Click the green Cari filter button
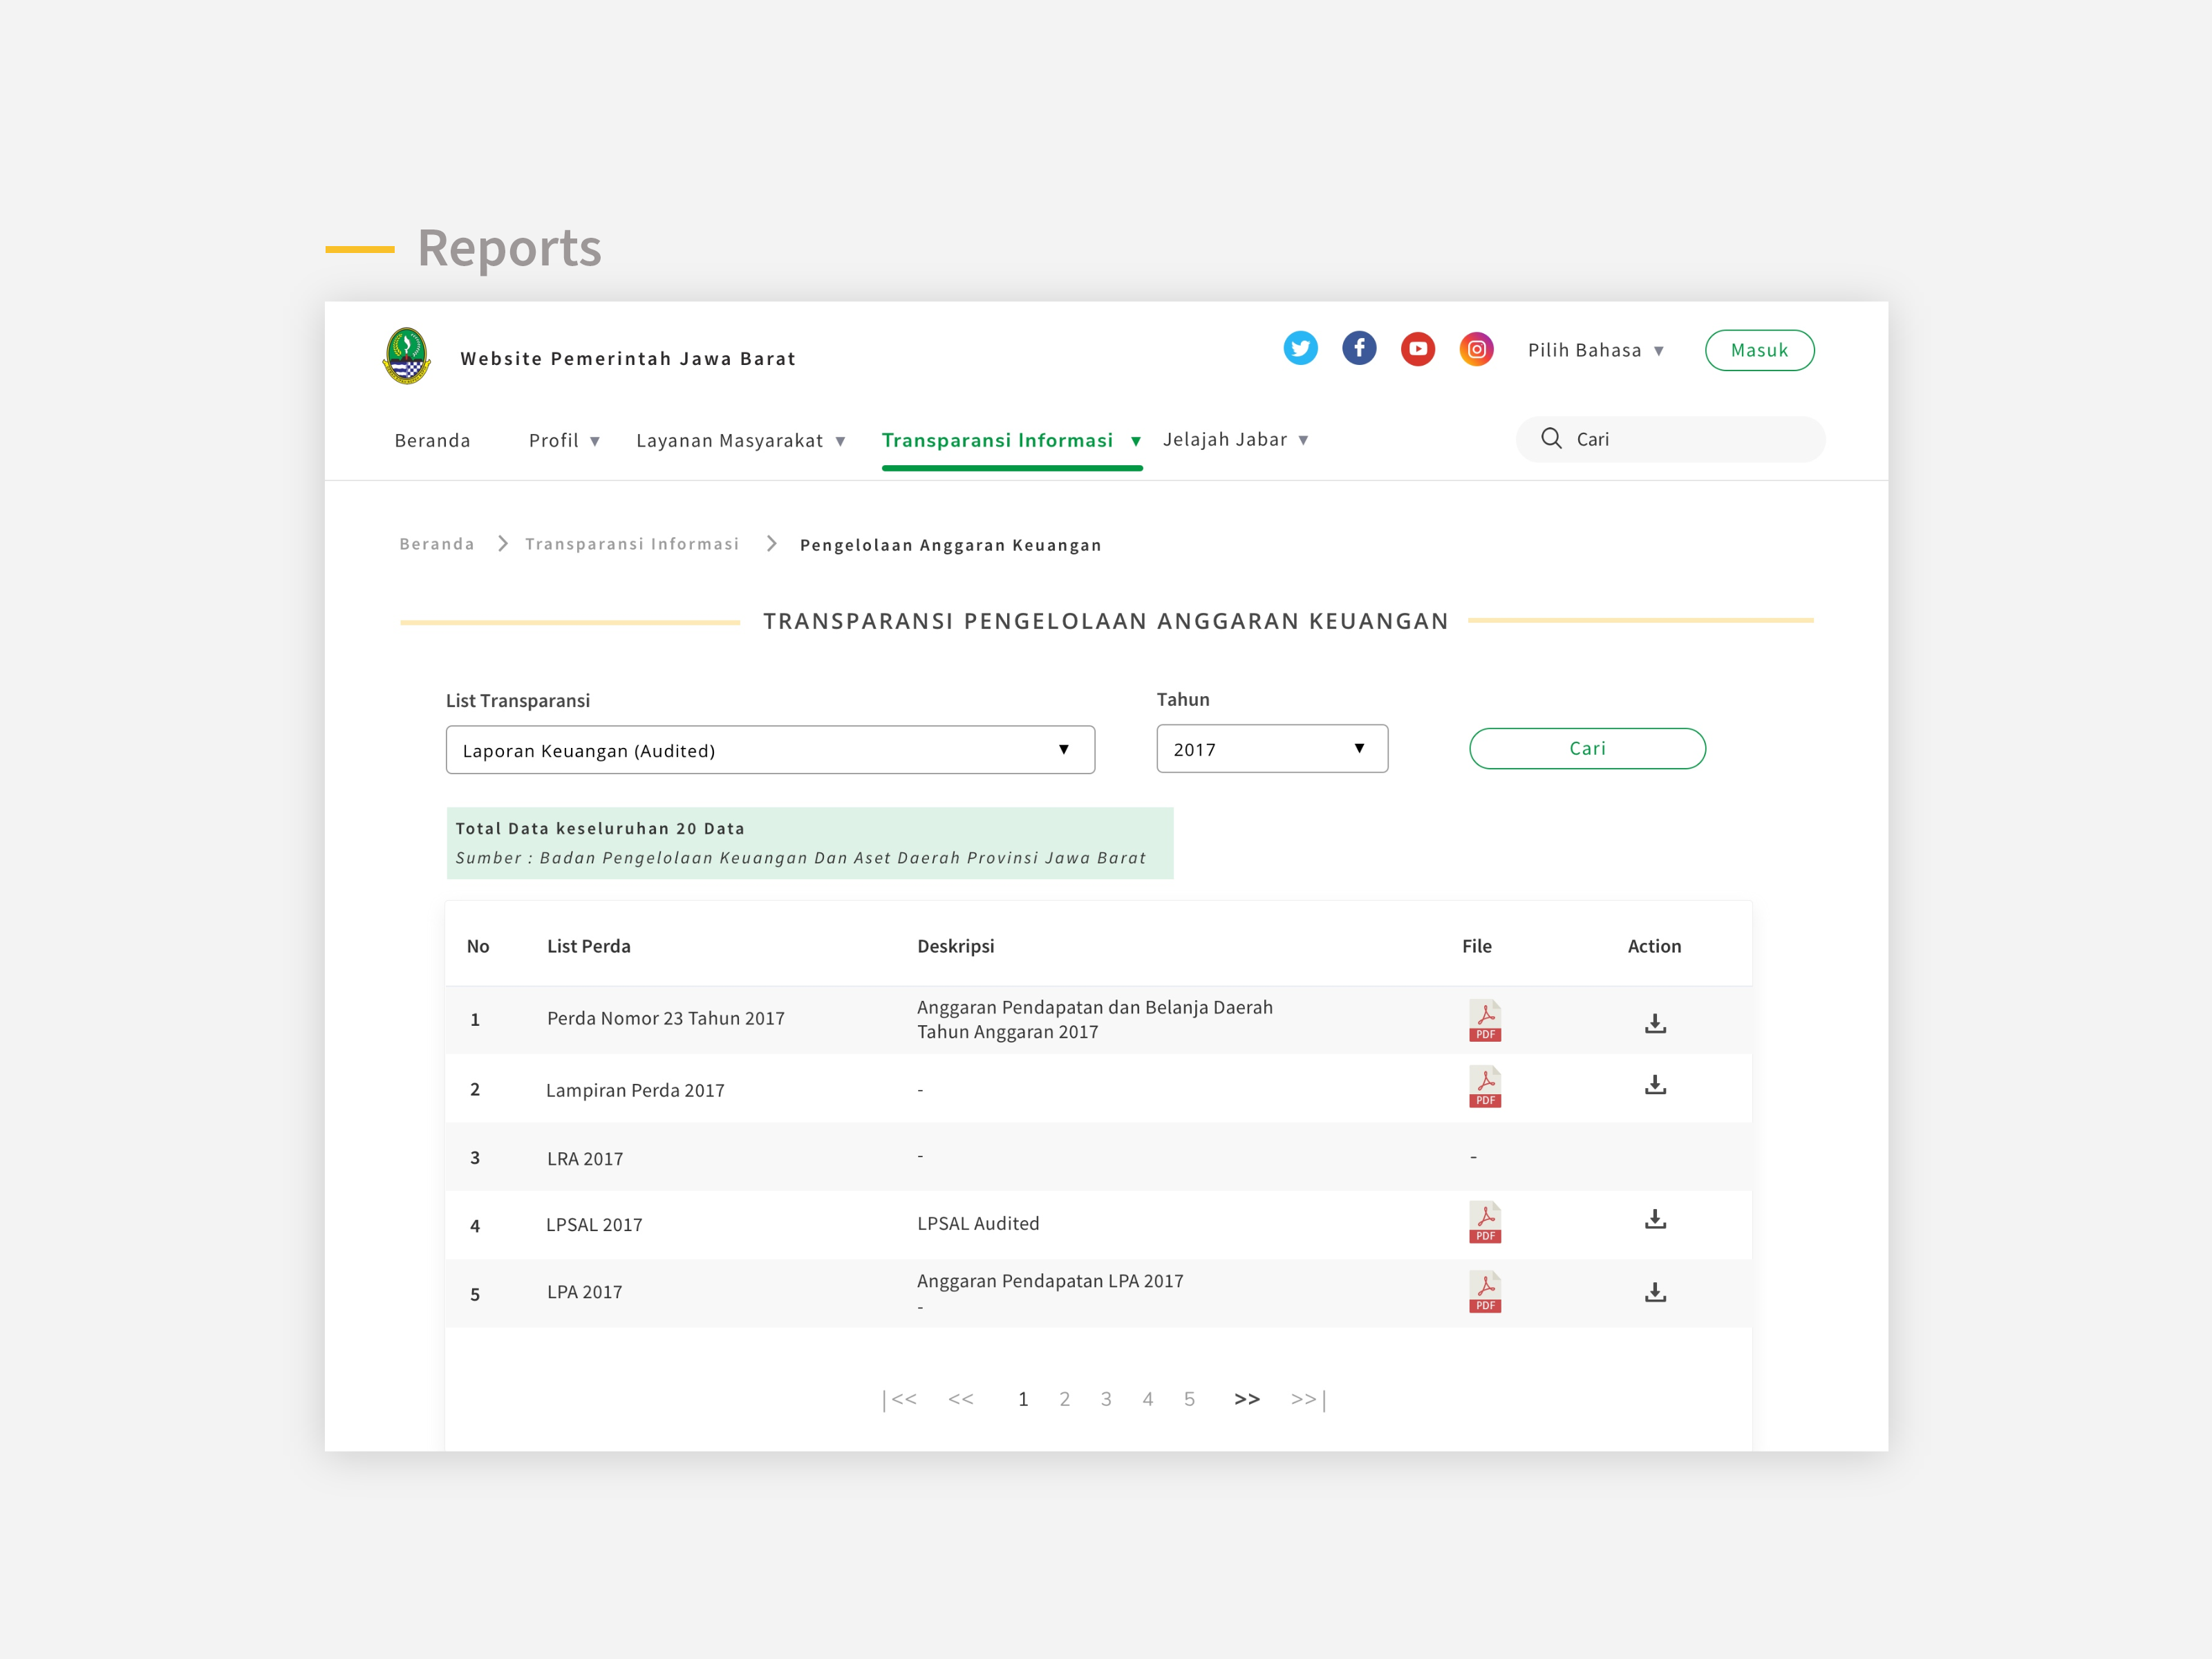Viewport: 2212px width, 1659px height. pyautogui.click(x=1587, y=748)
